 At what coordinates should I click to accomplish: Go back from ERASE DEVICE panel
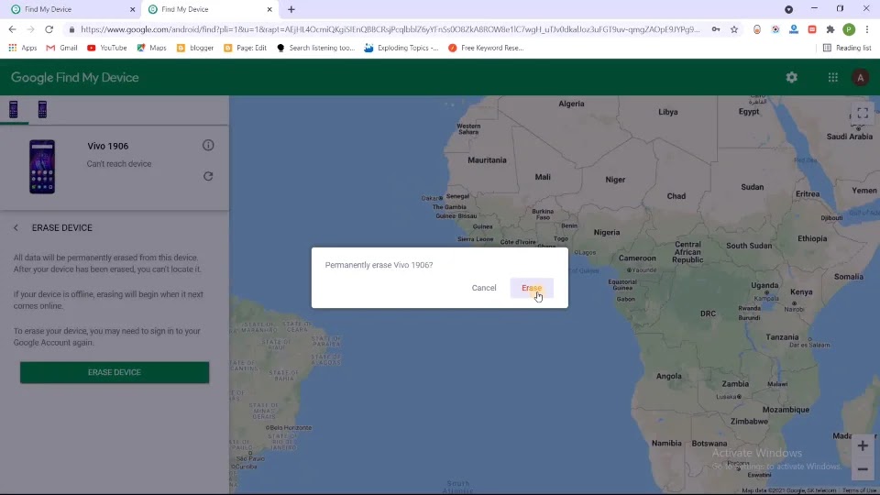[x=16, y=228]
